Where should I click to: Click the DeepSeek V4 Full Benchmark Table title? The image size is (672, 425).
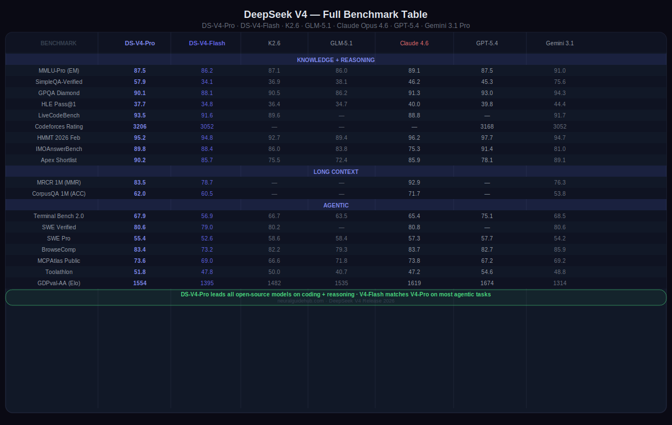[335, 15]
